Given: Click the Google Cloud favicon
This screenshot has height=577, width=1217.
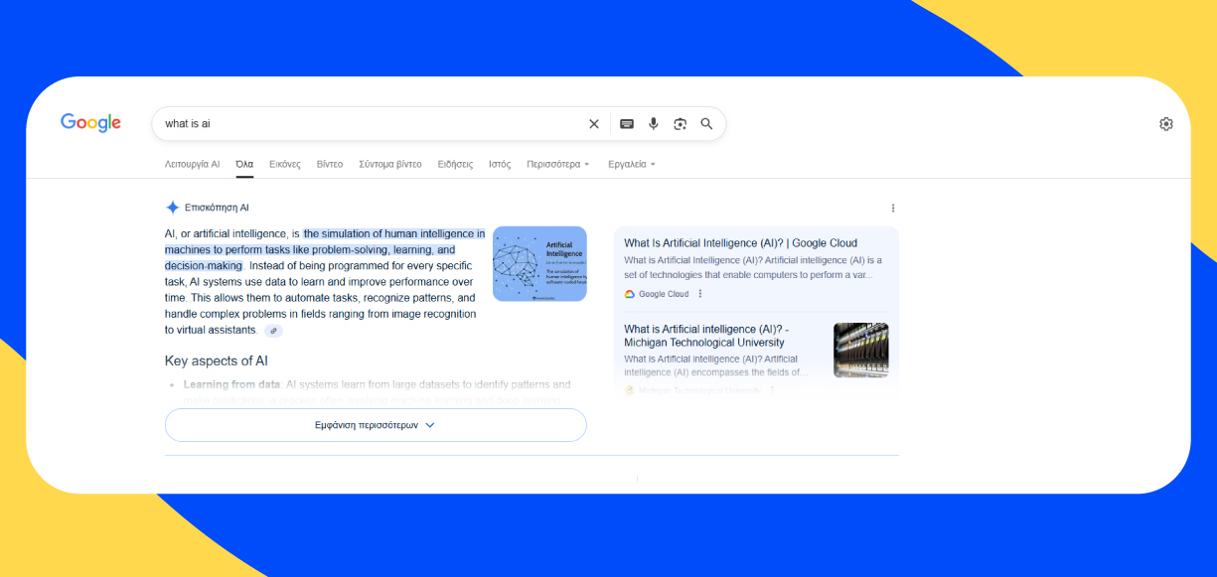Looking at the screenshot, I should click(630, 294).
